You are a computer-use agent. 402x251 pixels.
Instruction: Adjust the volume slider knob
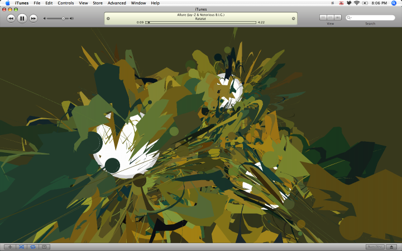(x=63, y=18)
